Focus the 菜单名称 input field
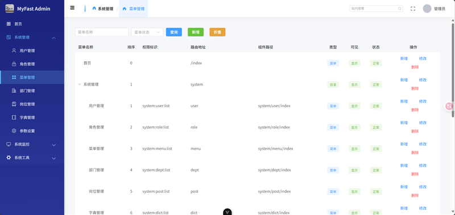Viewport: 455px width, 215px height. pos(102,32)
